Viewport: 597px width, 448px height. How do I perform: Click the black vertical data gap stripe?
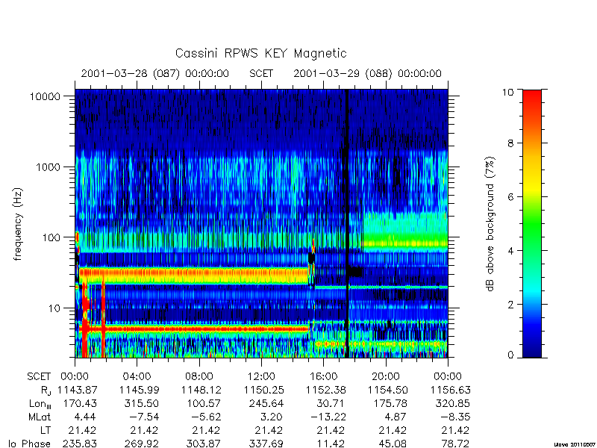346,223
